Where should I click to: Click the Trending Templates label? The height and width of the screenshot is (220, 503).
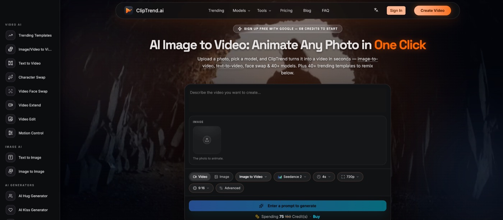(x=35, y=36)
